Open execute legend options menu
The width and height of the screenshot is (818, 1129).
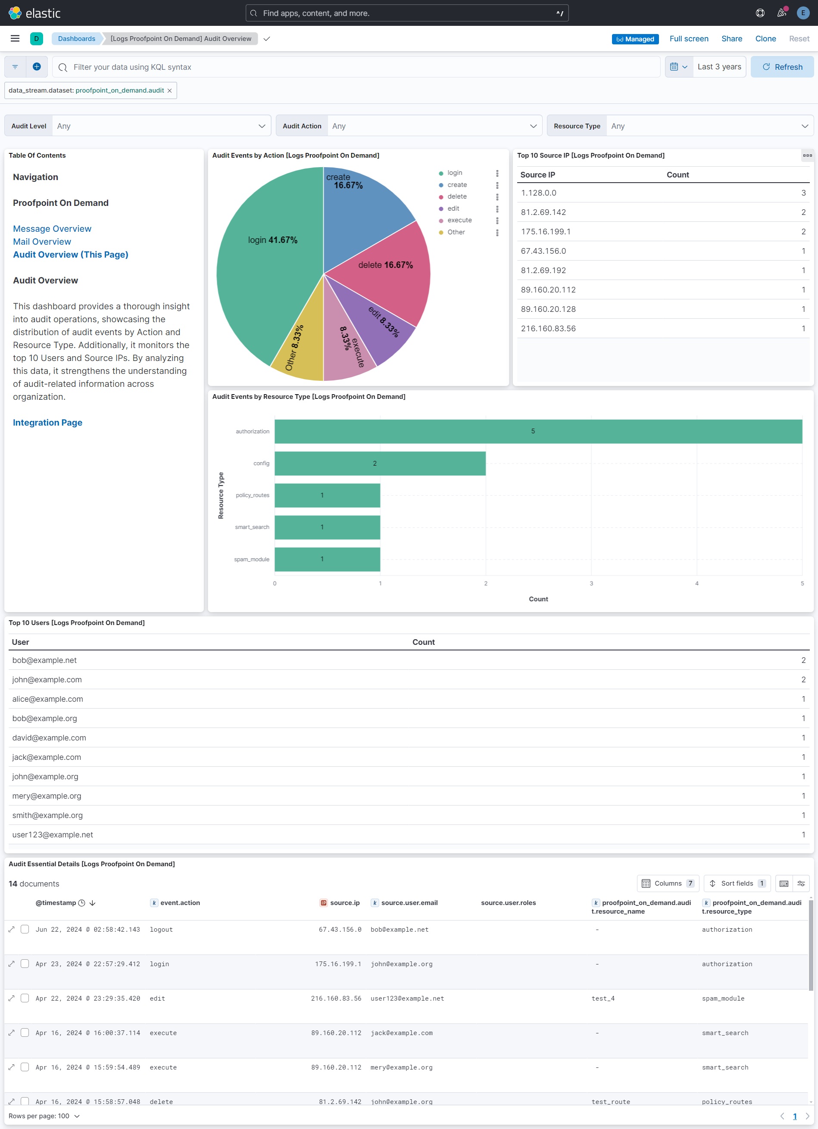pos(496,221)
